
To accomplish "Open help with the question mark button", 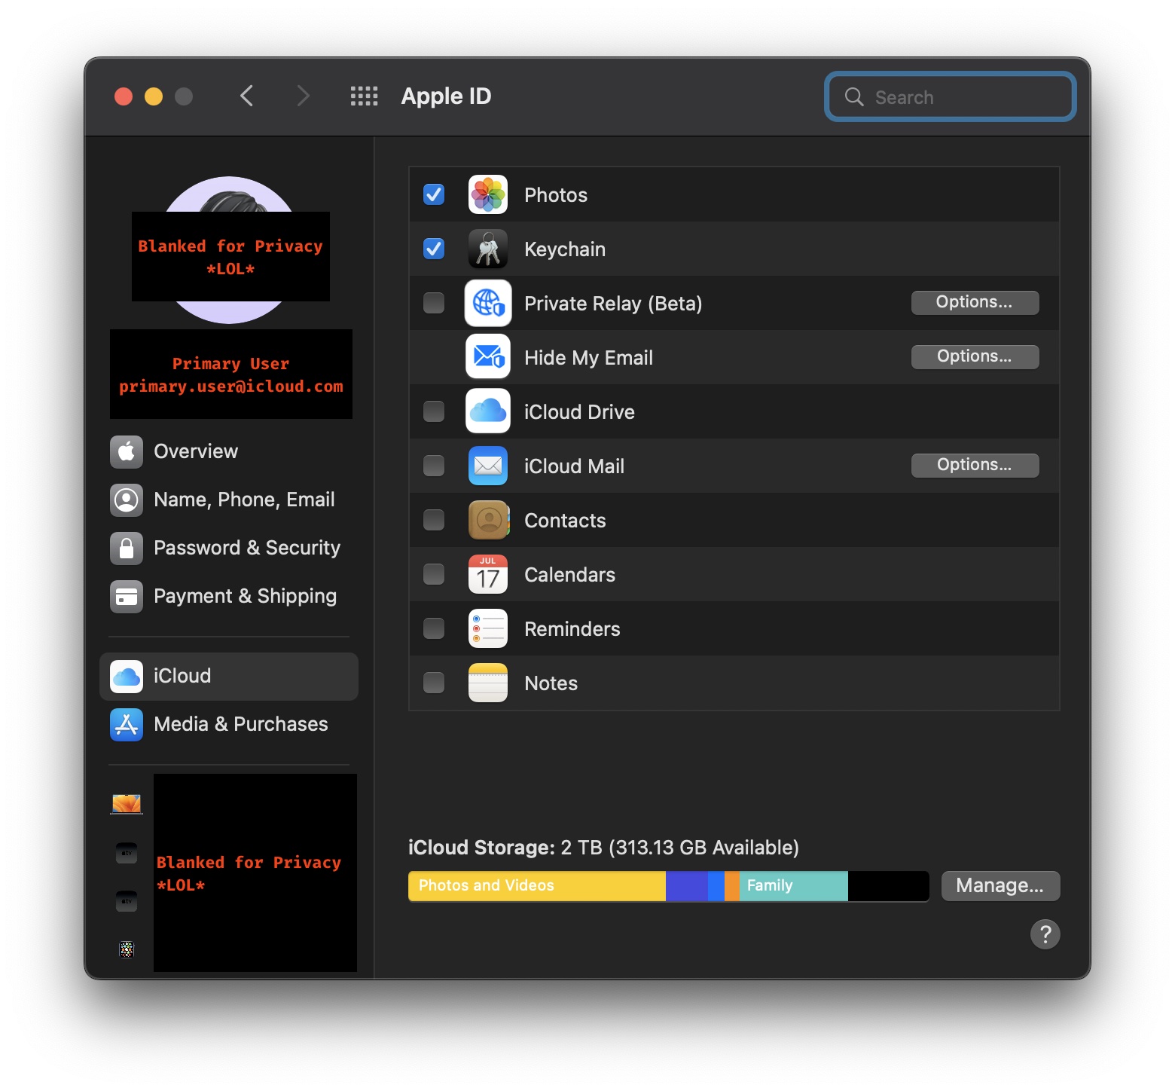I will pos(1045,934).
